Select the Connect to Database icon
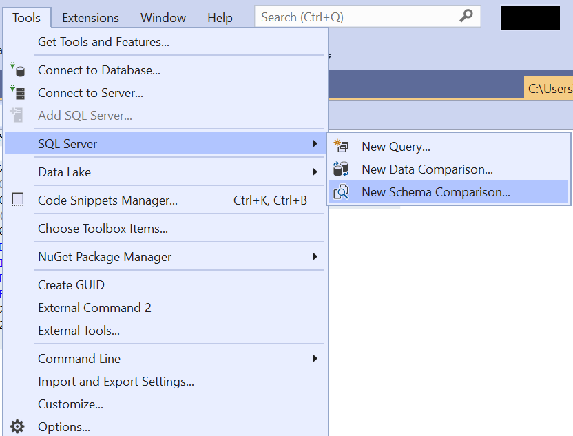This screenshot has width=573, height=436. click(x=17, y=70)
